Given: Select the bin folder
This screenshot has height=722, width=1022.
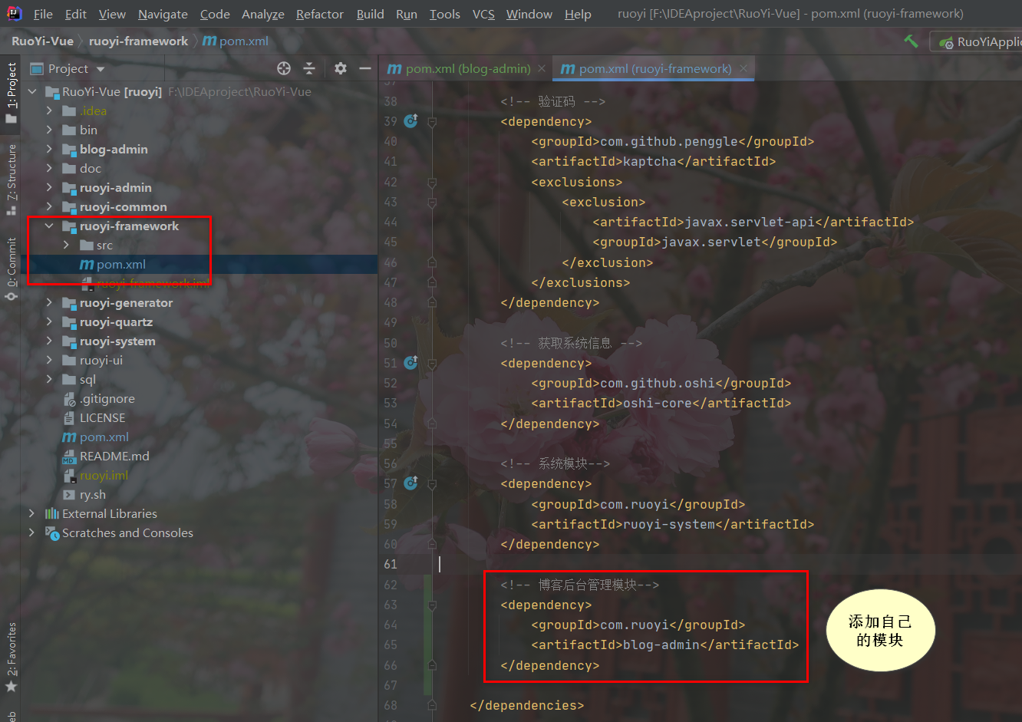Looking at the screenshot, I should 88,130.
